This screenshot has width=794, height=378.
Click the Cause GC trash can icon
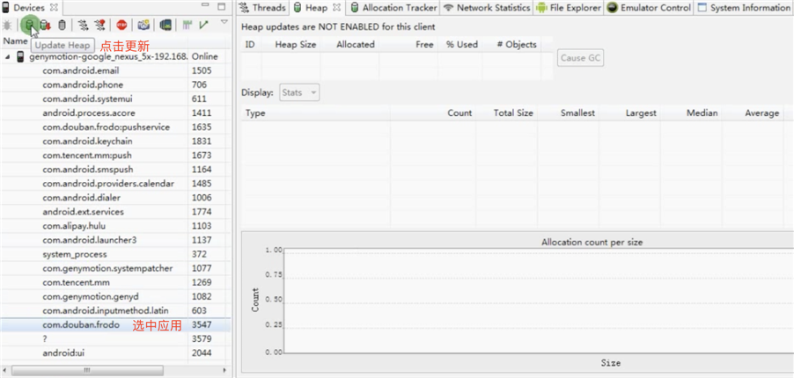62,25
